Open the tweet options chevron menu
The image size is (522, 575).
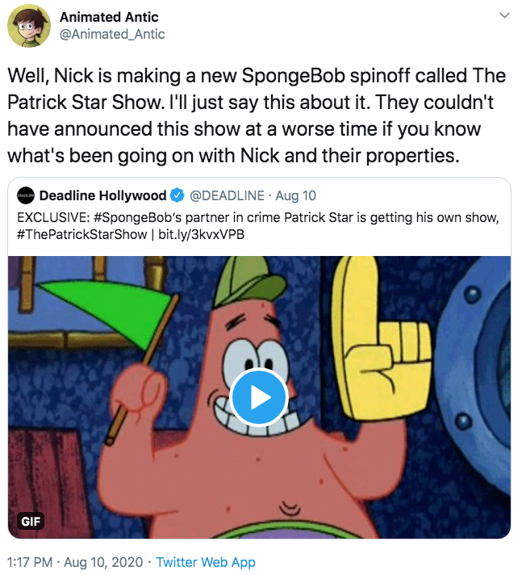click(504, 16)
